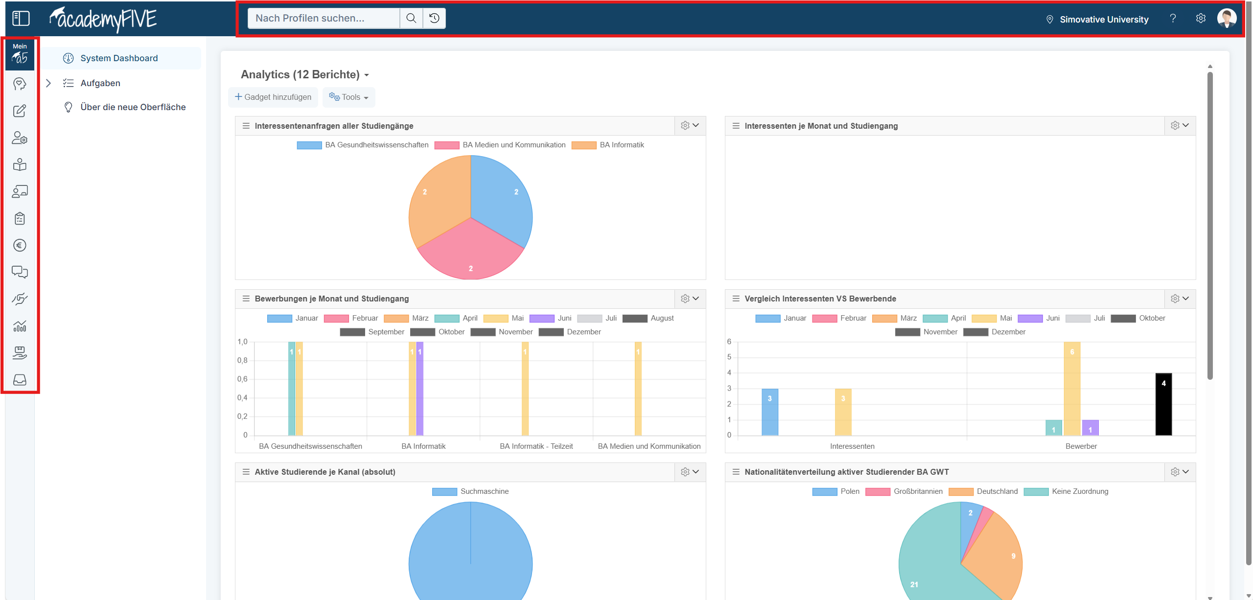Open the handshake sidebar icon

tap(20, 299)
